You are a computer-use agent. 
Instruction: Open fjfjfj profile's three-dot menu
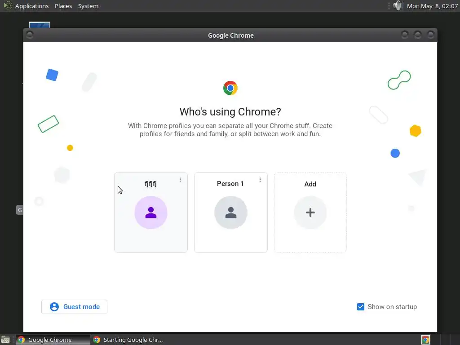coord(180,180)
